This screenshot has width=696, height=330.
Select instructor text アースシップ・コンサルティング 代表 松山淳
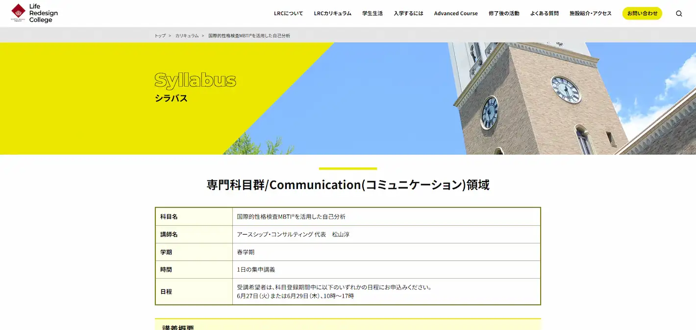pos(293,235)
